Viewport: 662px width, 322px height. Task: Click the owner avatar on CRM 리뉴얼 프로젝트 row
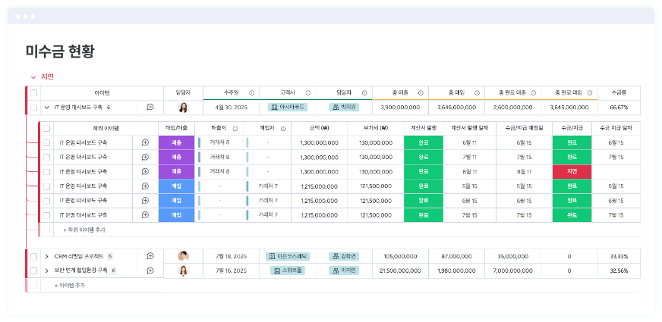(183, 256)
